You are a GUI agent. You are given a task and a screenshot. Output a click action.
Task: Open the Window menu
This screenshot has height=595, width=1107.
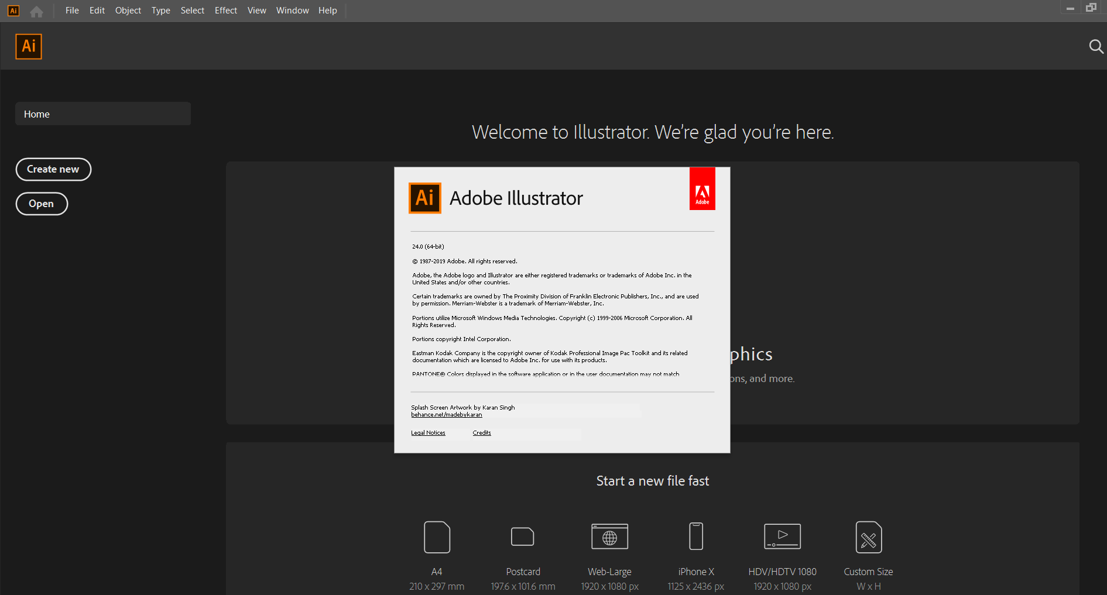coord(293,11)
